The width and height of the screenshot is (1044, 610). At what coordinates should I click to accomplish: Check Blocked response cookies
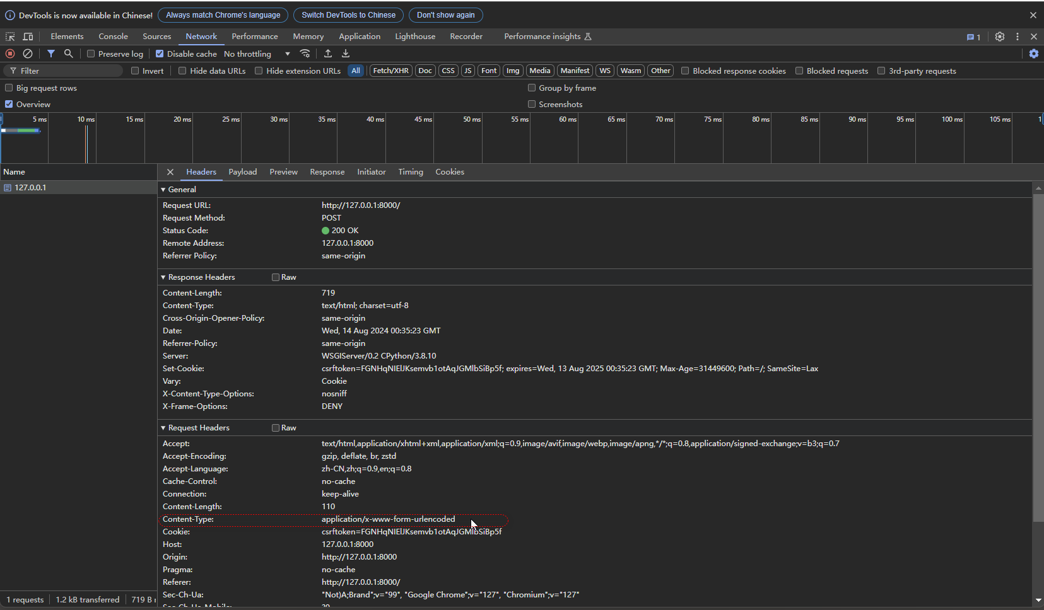click(685, 71)
